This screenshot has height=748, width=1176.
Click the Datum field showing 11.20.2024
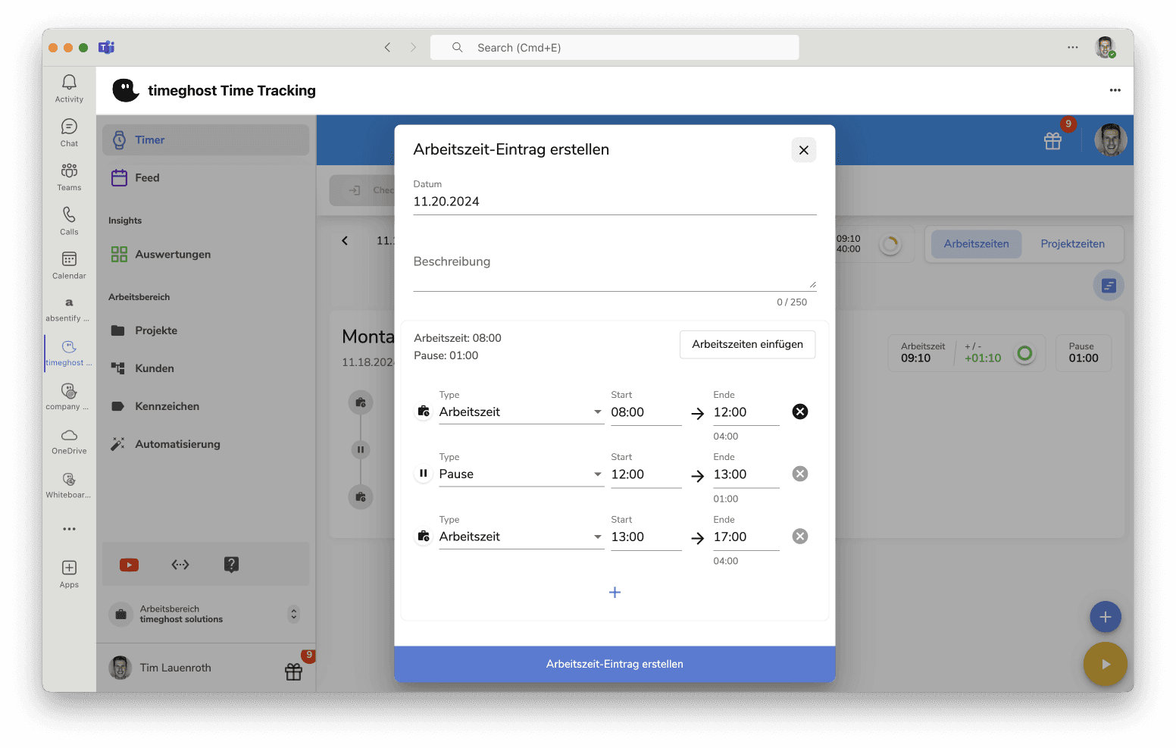pos(614,202)
